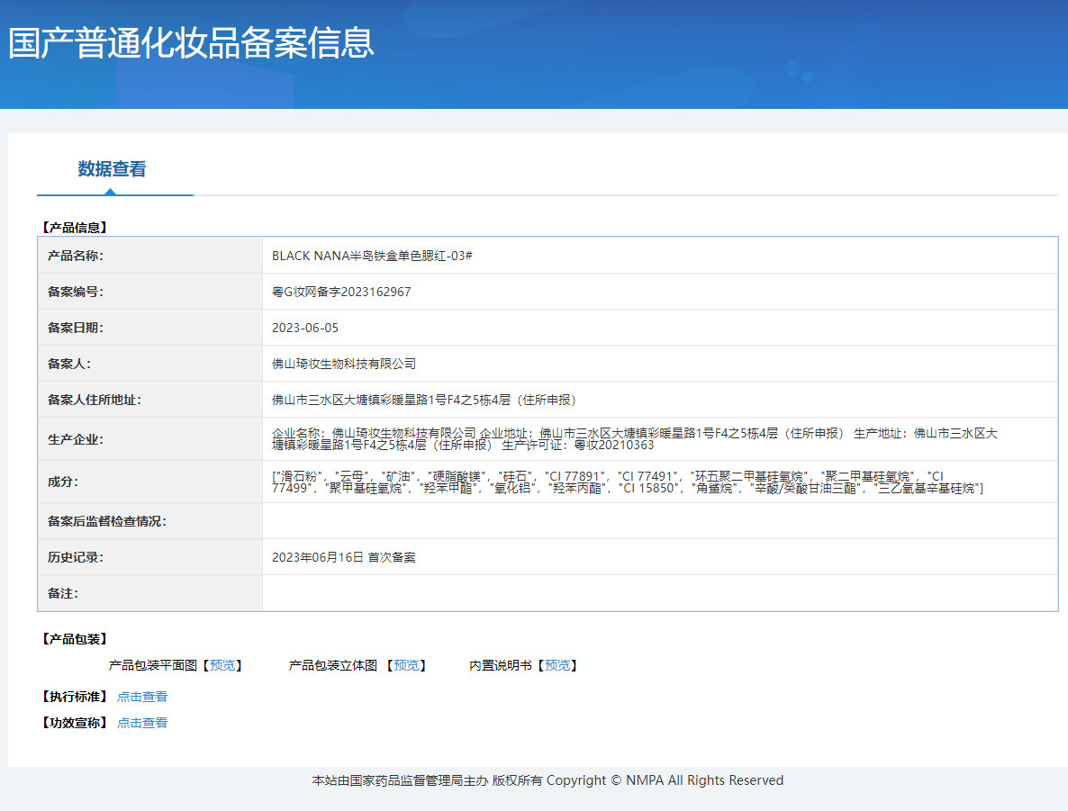The height and width of the screenshot is (811, 1068).
Task: Preview the 产品包装平面图 image
Action: click(x=222, y=665)
